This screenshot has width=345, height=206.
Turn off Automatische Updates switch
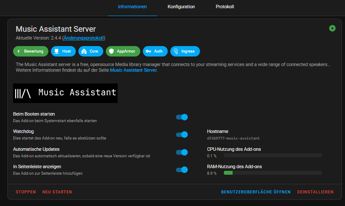[182, 152]
